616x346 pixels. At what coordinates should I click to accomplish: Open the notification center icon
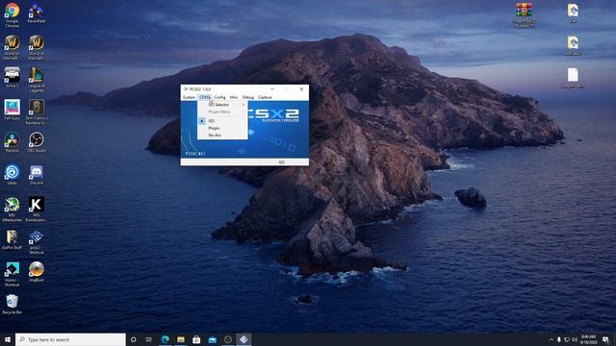pos(605,339)
